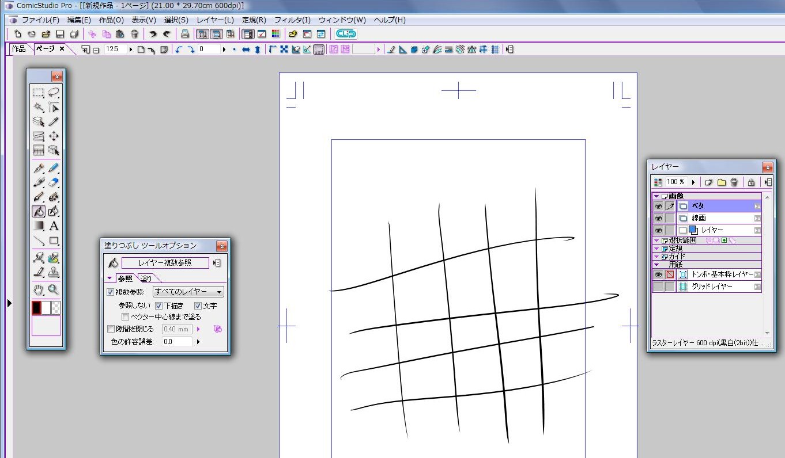Click the trash icon in Layer panel
The image size is (785, 458).
734,182
